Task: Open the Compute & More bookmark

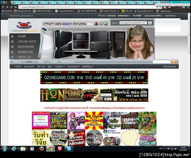Action: point(65,11)
